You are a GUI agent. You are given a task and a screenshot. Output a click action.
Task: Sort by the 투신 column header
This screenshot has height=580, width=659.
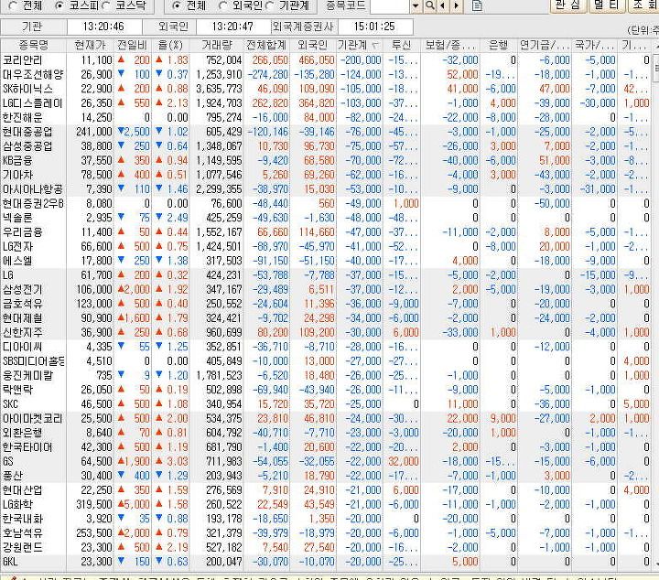401,45
